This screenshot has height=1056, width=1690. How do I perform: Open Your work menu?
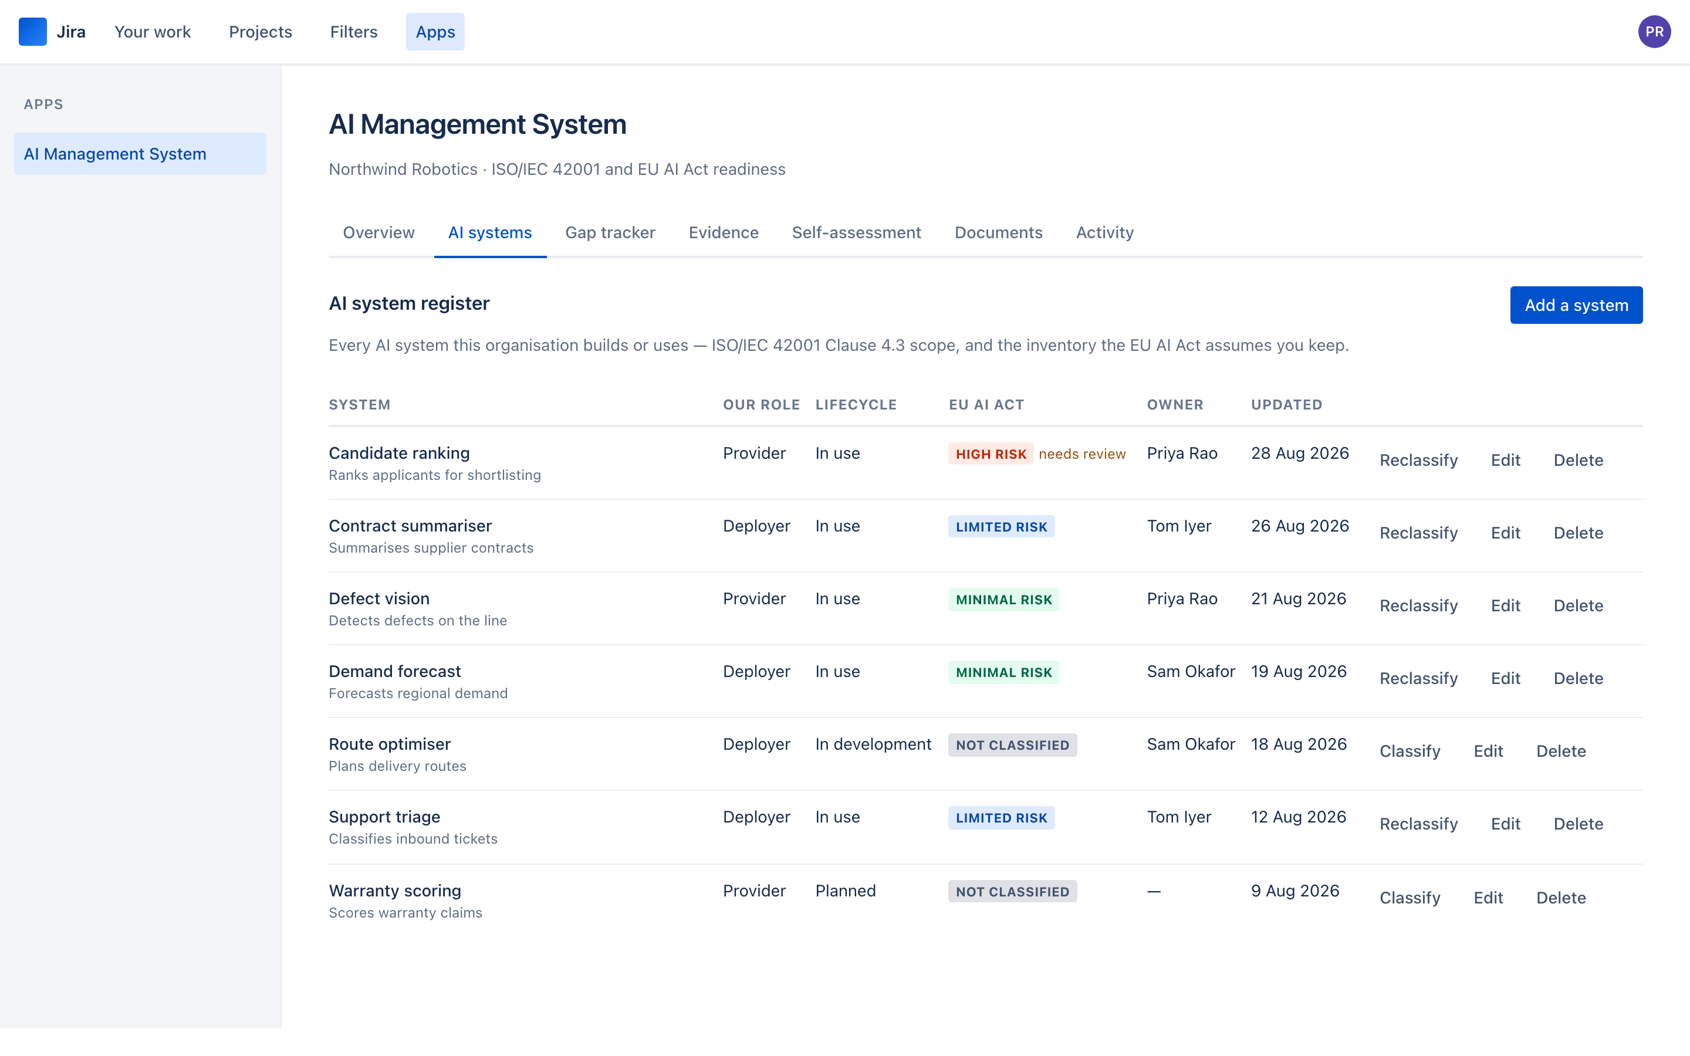(x=152, y=32)
